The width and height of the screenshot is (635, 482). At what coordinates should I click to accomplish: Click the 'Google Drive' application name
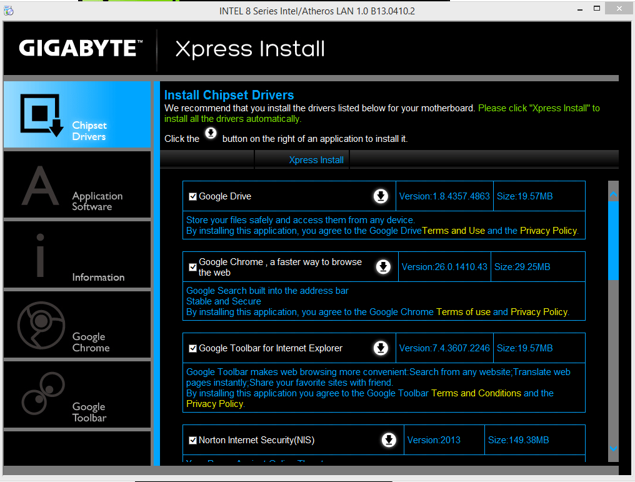(225, 196)
